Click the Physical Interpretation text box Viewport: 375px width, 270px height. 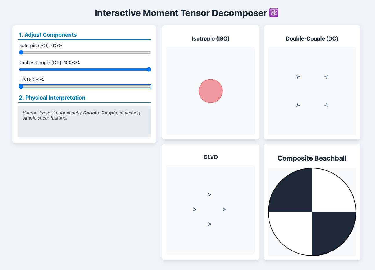coord(84,121)
